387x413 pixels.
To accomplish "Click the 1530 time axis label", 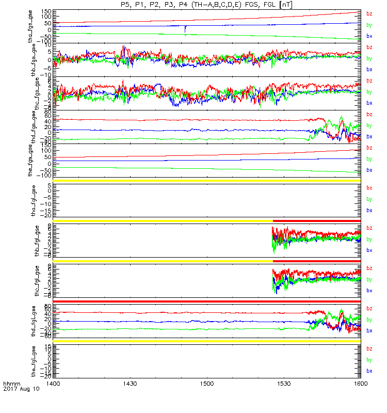I will 284,384.
